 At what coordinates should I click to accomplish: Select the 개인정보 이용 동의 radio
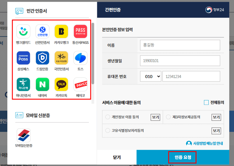pos(108,117)
